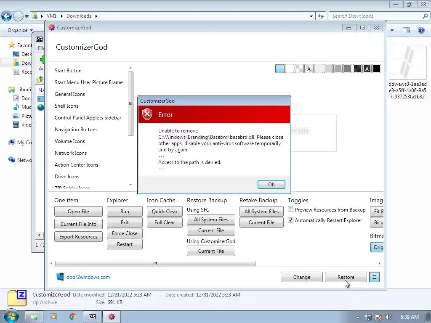Switch to 7-Zip taskbar button
This screenshot has width=431, height=323.
92,317
